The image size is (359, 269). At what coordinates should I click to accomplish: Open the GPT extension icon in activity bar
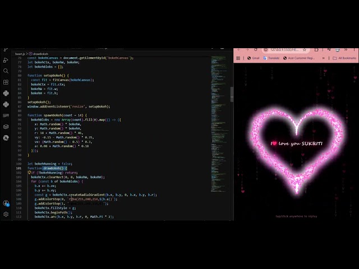[x=6, y=115]
